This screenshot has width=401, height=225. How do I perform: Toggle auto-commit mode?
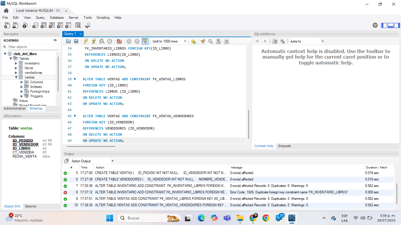[x=145, y=41]
